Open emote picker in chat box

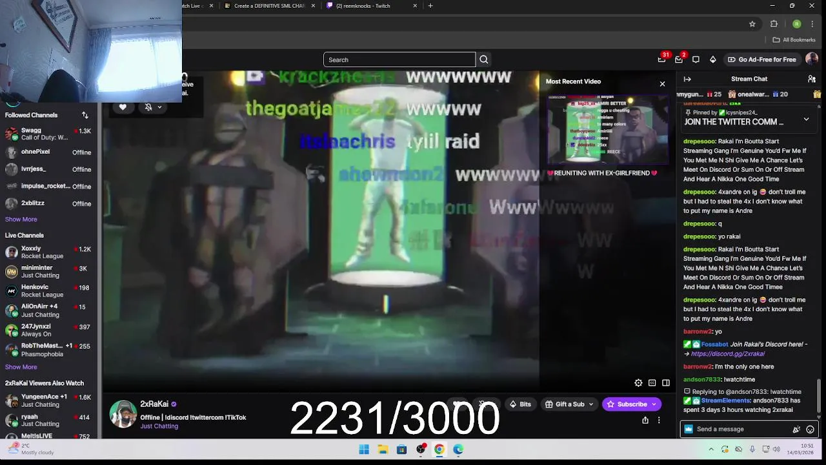811,429
